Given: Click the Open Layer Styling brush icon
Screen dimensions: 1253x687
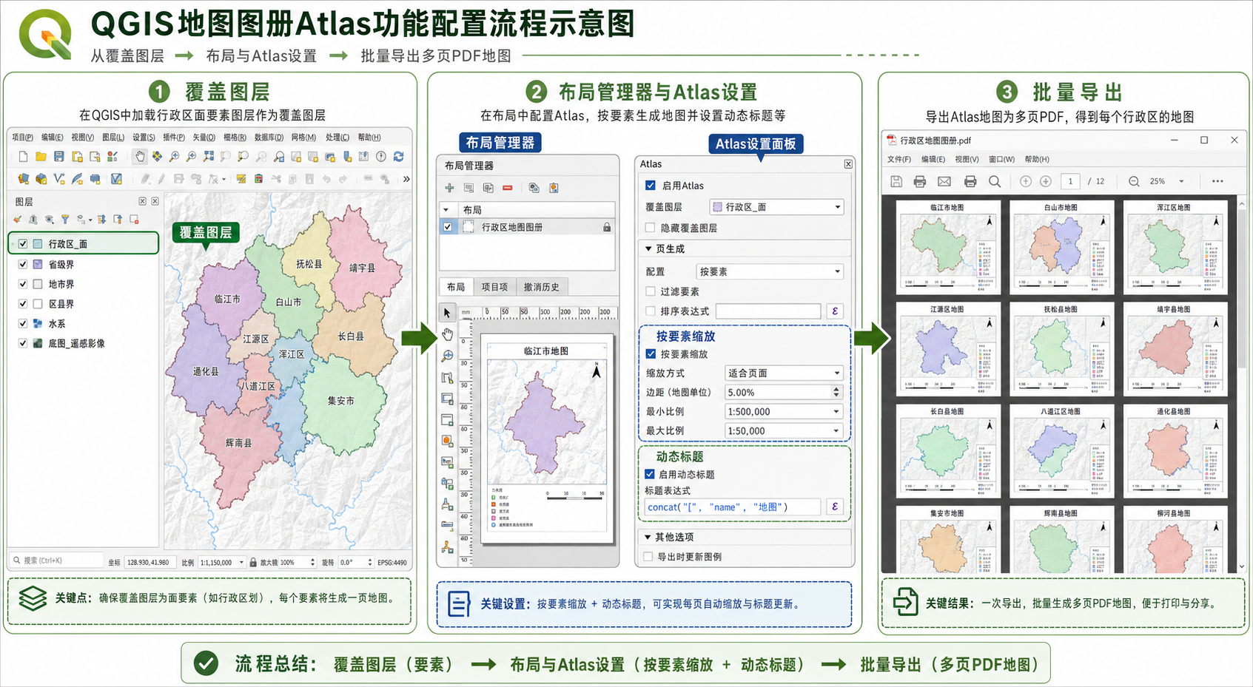Looking at the screenshot, I should click(x=18, y=220).
